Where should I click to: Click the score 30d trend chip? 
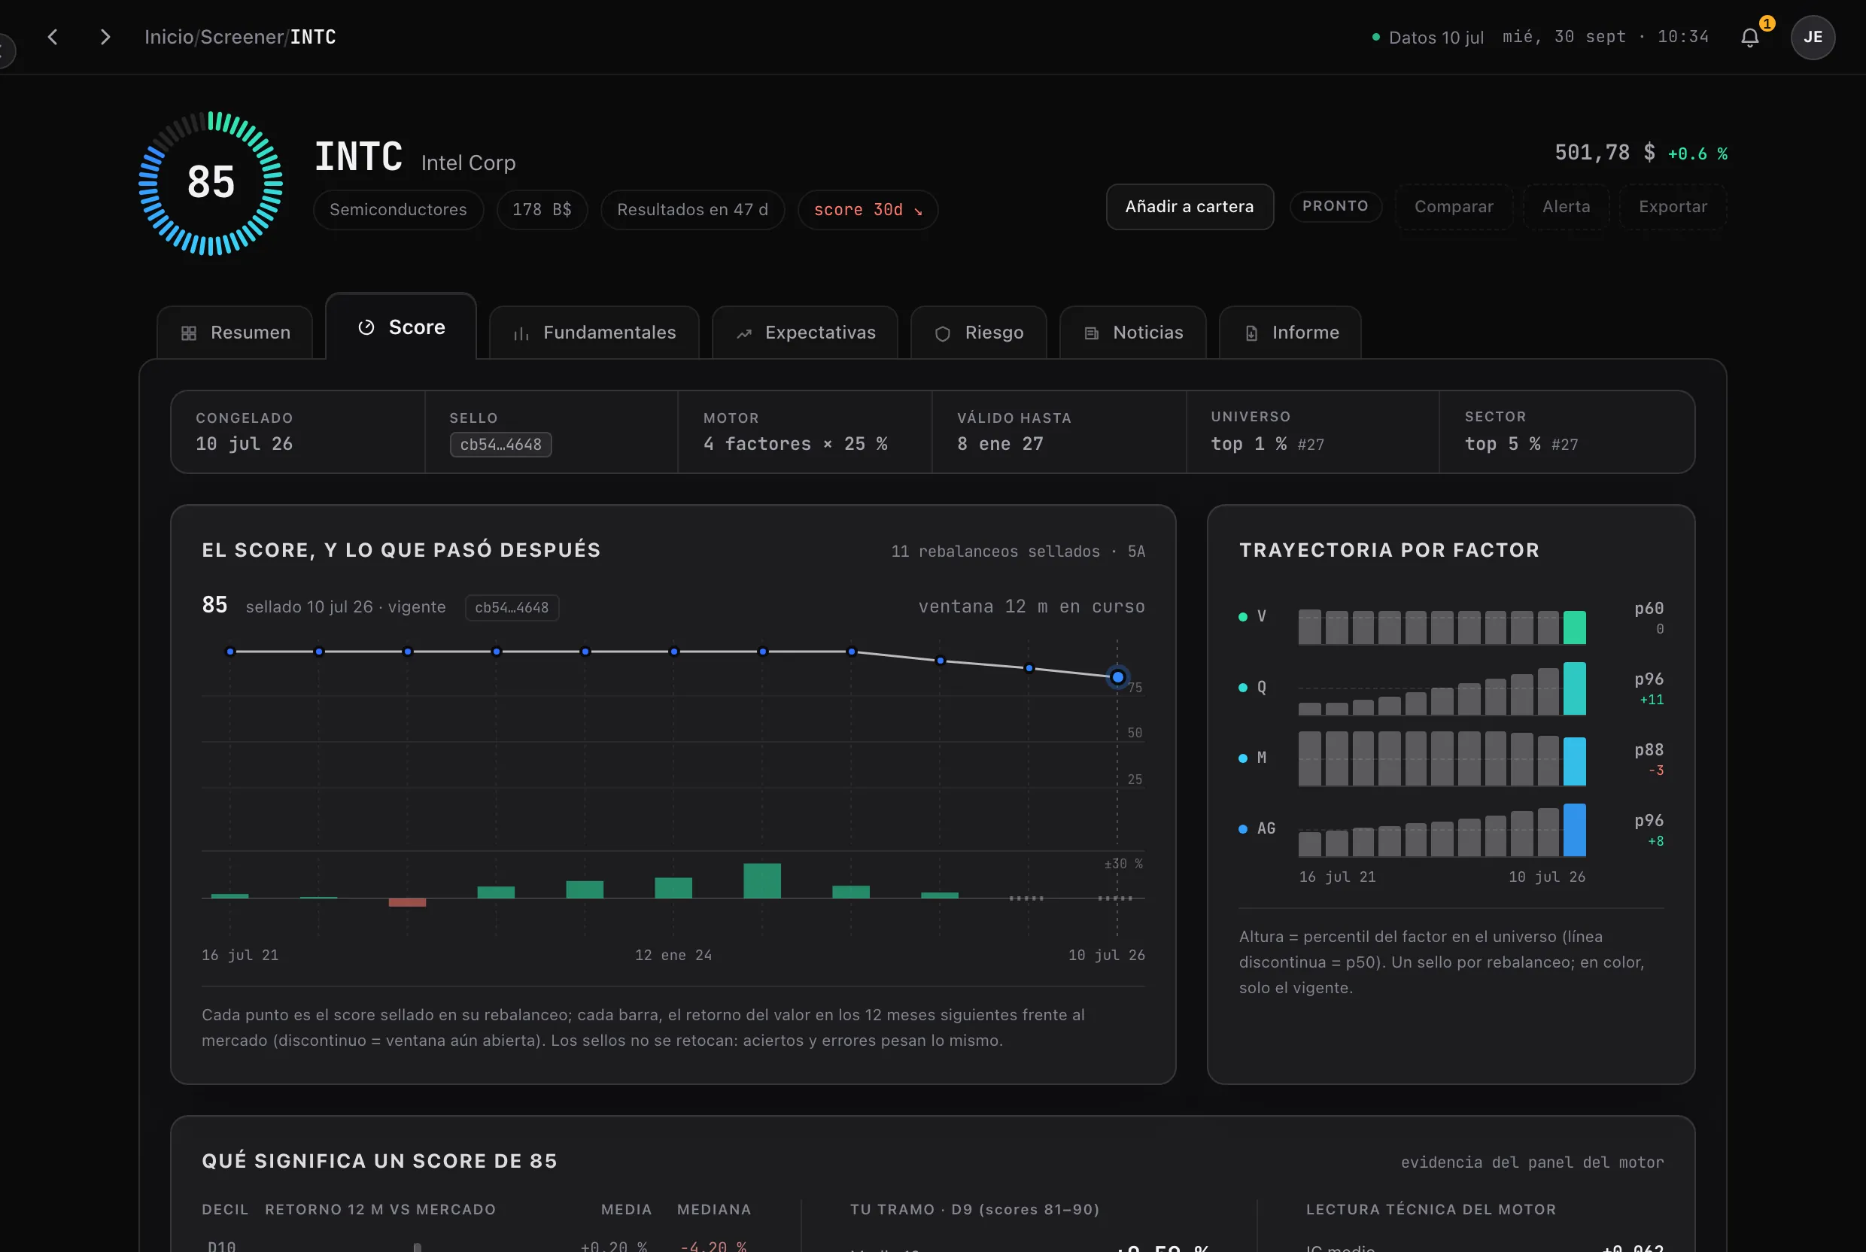pos(868,210)
